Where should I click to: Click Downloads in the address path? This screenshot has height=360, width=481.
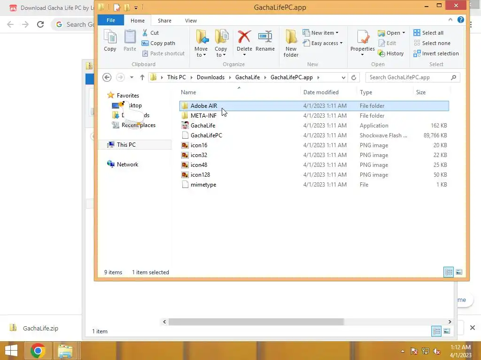[210, 77]
